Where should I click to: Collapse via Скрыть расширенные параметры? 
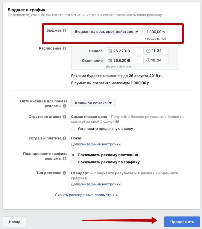click(86, 195)
